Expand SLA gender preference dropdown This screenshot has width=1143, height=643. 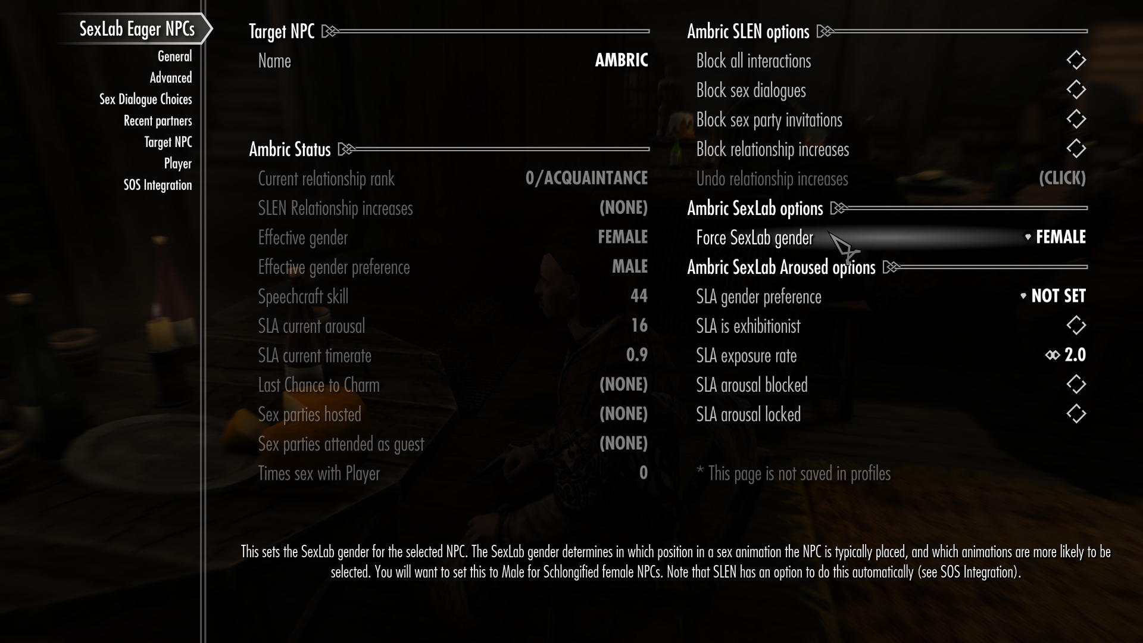[1057, 296]
